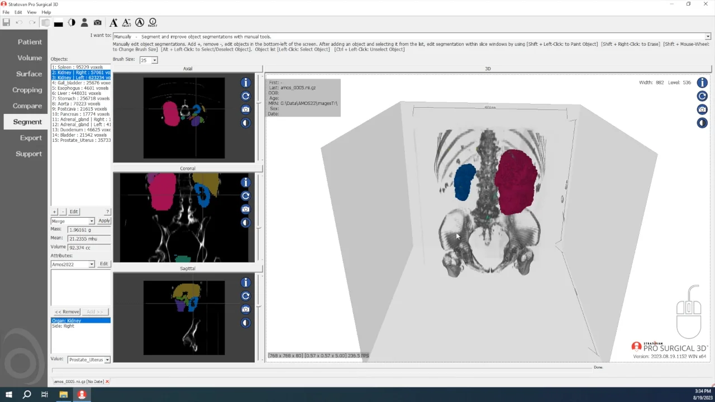
Task: Click the Redo arrow icon
Action: [32, 22]
